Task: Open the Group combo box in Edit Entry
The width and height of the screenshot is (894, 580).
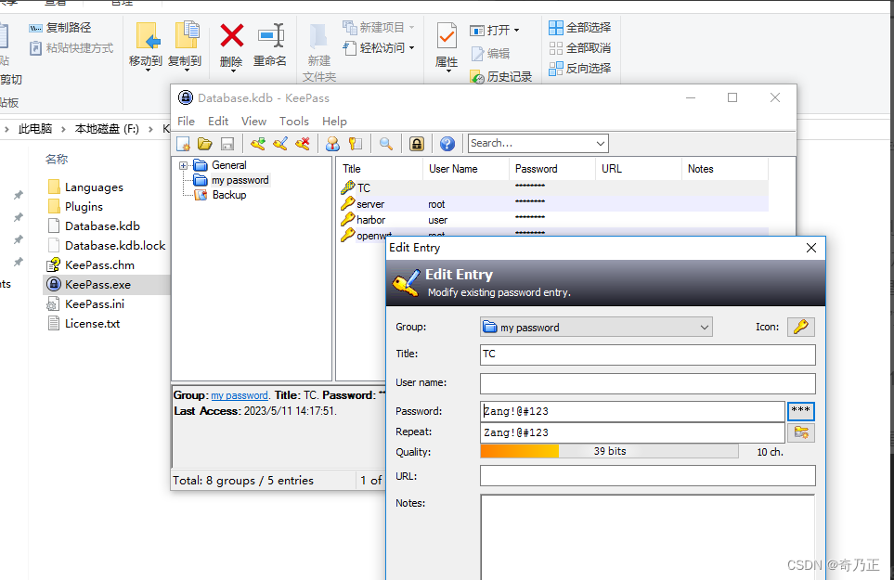Action: coord(596,327)
